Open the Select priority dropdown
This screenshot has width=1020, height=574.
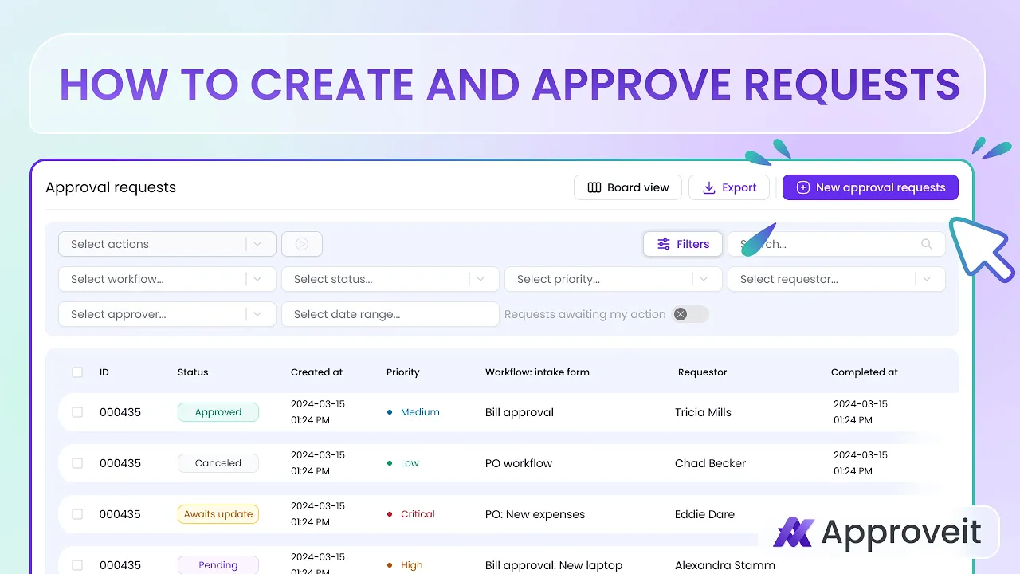[614, 279]
